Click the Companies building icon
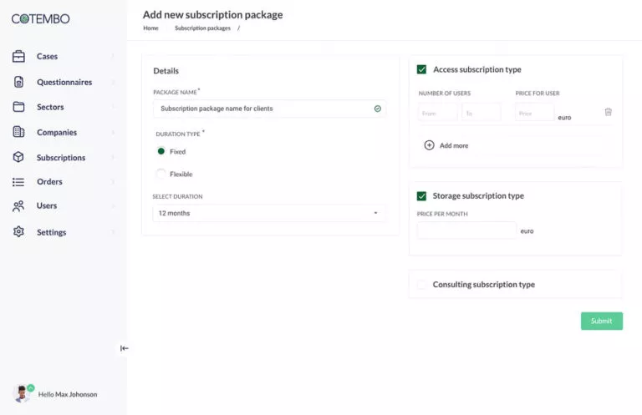This screenshot has height=415, width=642. [x=18, y=132]
